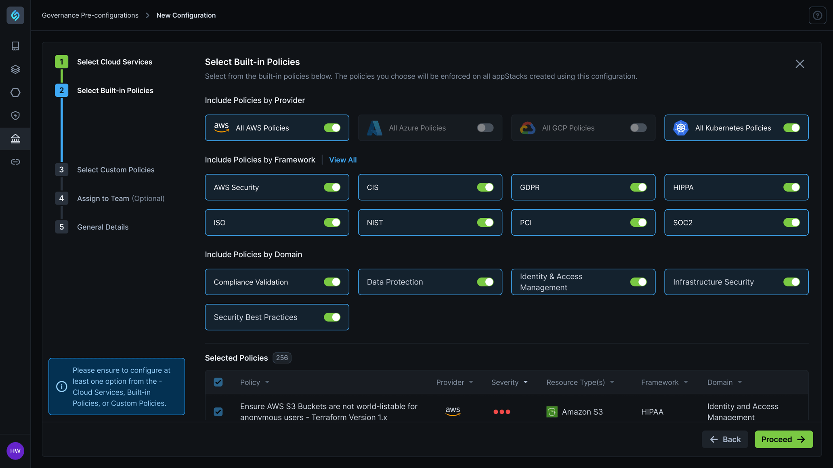Toggle All AWS Policies off
Viewport: 833px width, 468px height.
tap(332, 127)
